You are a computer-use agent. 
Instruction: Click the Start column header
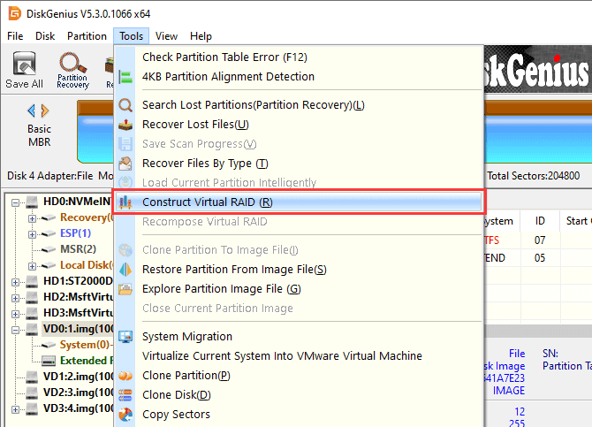pyautogui.click(x=576, y=221)
